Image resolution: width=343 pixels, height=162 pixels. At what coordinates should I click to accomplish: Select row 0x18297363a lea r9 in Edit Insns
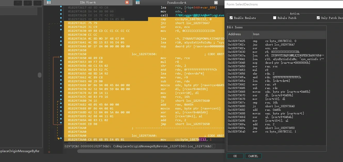[x=276, y=56]
